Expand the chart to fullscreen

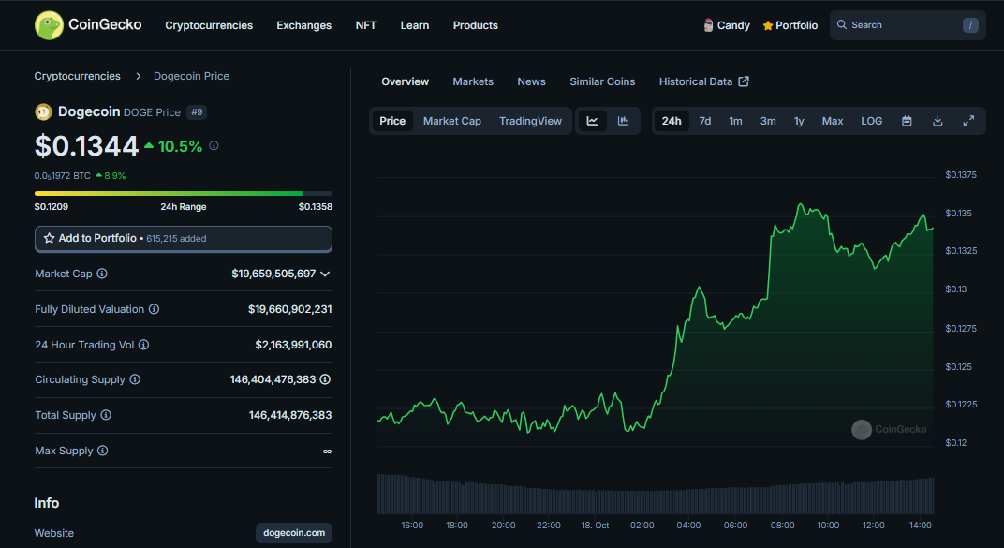tap(968, 121)
